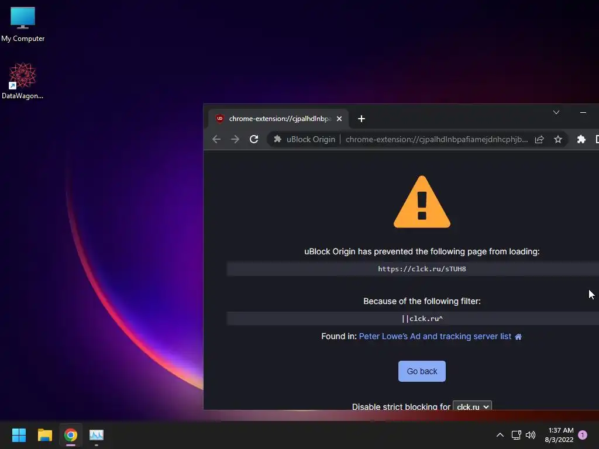Open the Windows Start menu
Image resolution: width=599 pixels, height=449 pixels.
click(x=19, y=435)
